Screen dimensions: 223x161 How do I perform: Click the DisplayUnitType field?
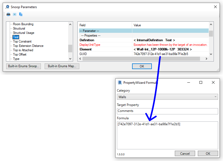tap(90, 45)
